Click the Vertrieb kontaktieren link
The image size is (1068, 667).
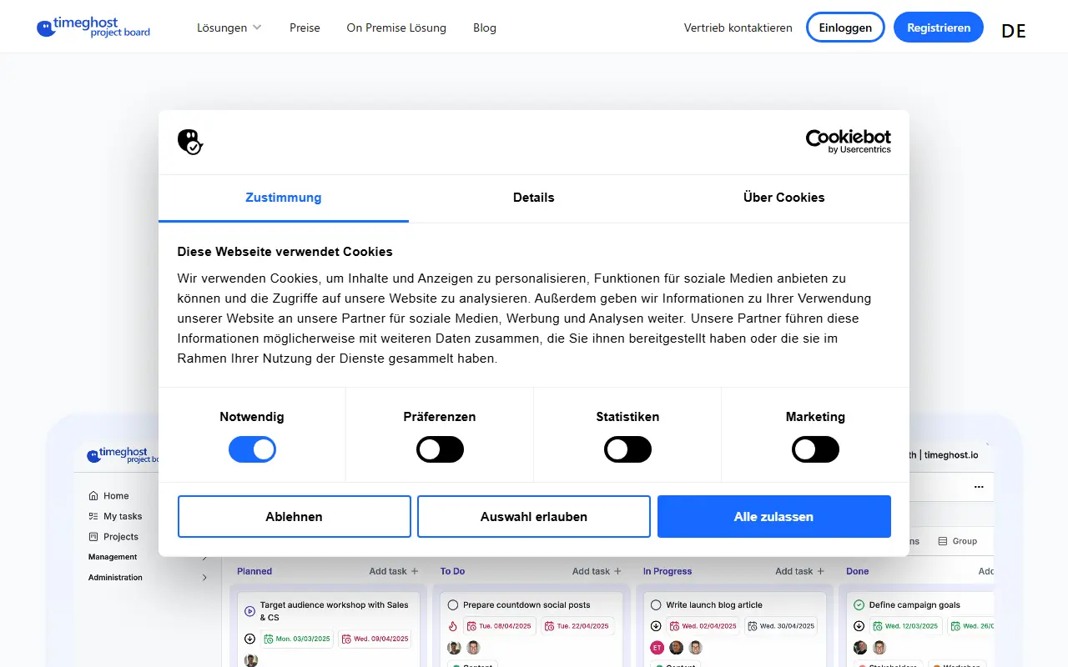[x=738, y=28]
